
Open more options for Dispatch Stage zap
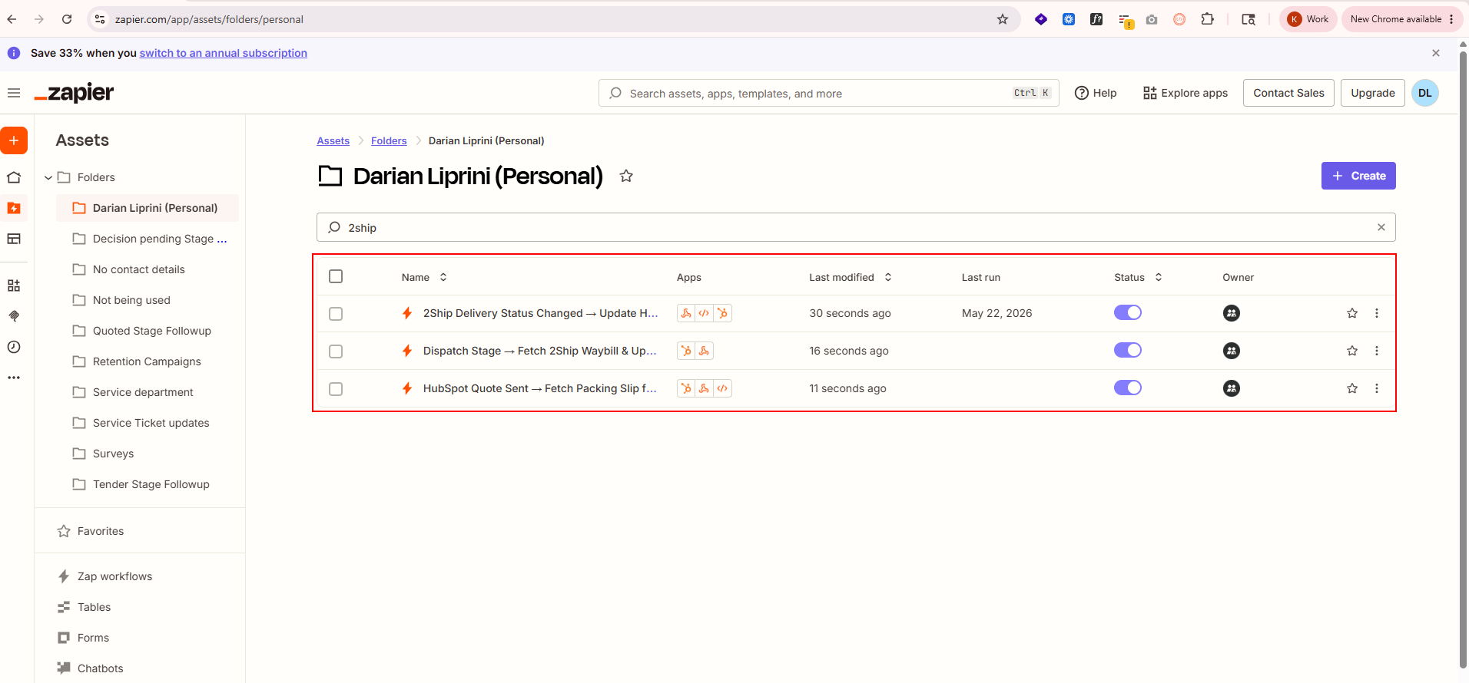coord(1377,351)
